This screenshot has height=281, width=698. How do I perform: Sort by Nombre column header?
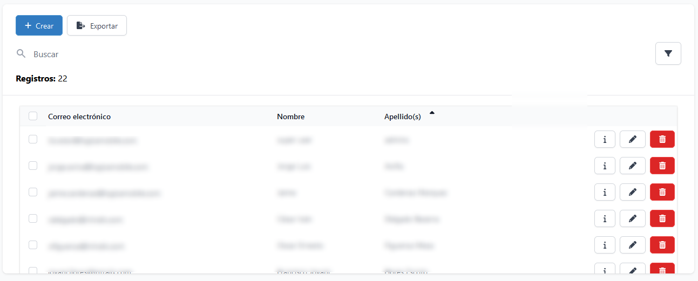coord(290,116)
